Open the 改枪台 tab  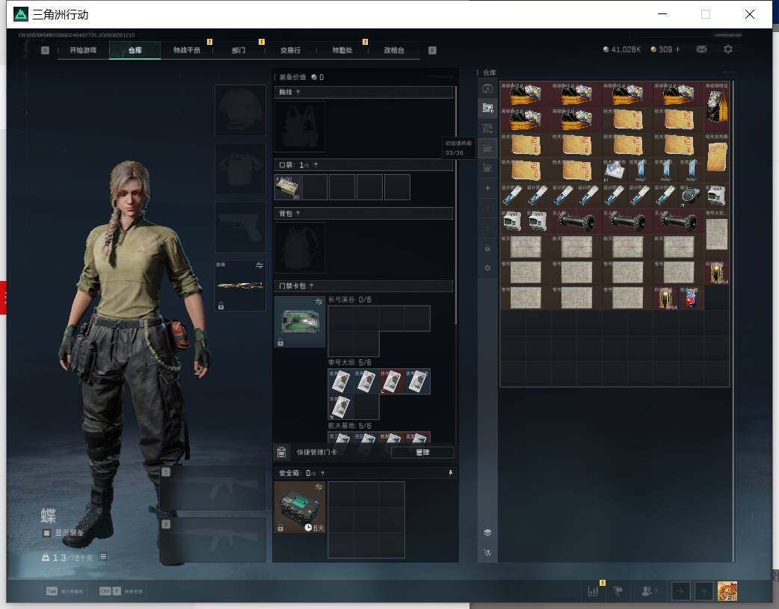pyautogui.click(x=394, y=50)
